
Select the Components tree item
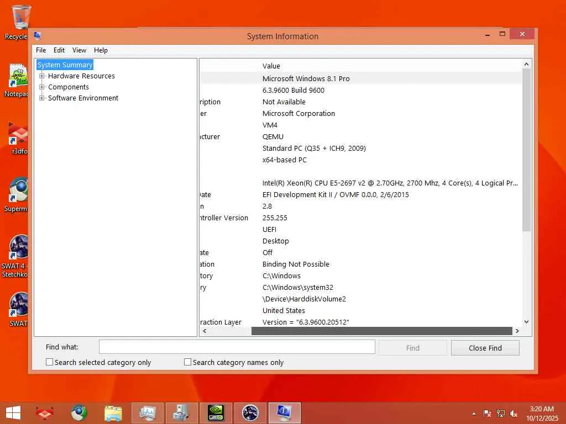tap(68, 87)
